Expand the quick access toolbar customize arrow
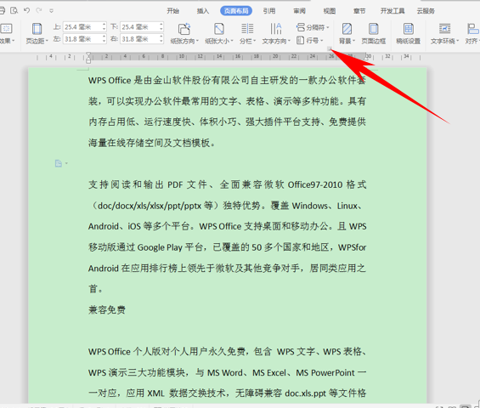The width and height of the screenshot is (480, 408). pos(52,11)
